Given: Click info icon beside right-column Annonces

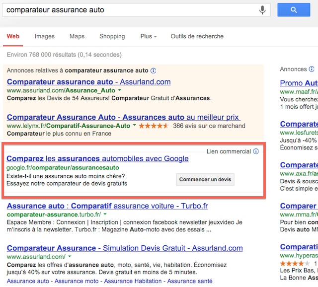Looking at the screenshot, I should (x=312, y=69).
